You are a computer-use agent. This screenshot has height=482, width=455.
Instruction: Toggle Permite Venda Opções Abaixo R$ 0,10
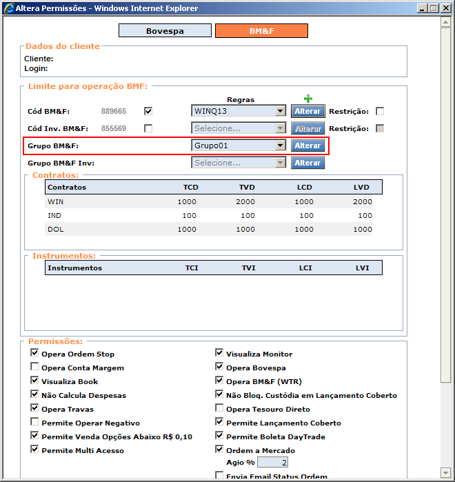point(34,435)
